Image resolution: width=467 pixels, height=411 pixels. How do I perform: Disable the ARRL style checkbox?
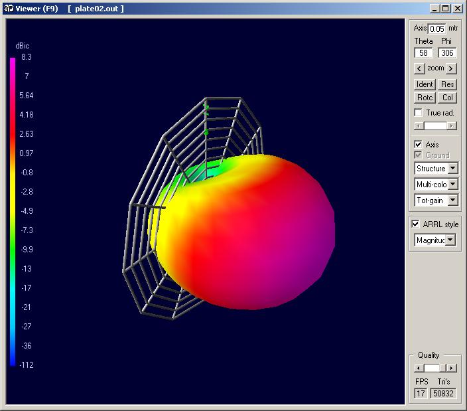tap(416, 224)
